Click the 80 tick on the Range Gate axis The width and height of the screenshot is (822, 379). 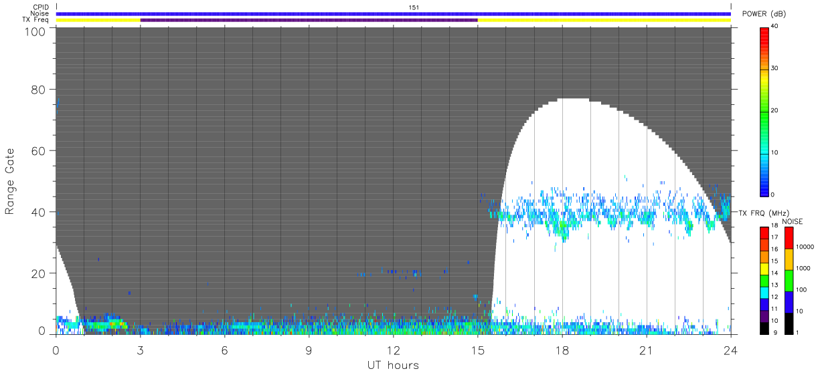point(39,89)
